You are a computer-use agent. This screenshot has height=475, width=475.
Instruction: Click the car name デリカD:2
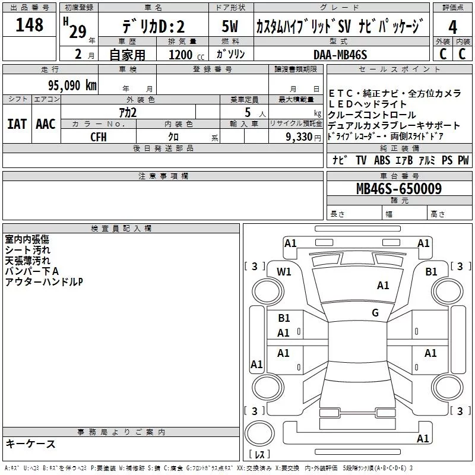click(153, 26)
